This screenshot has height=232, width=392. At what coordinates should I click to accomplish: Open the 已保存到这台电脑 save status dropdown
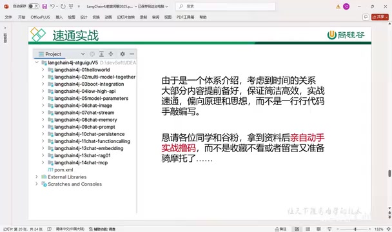(x=153, y=6)
